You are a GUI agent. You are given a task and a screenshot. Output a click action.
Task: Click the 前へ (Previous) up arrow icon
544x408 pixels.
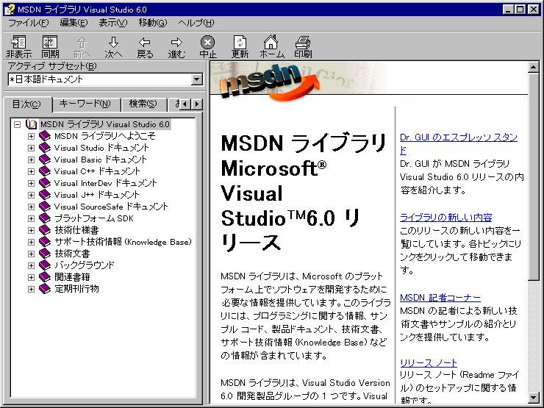pyautogui.click(x=82, y=43)
